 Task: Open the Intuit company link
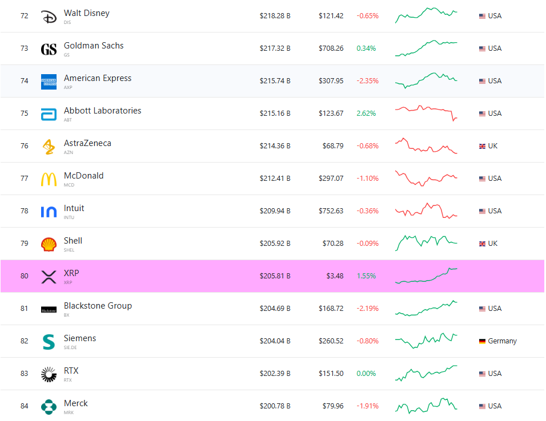click(x=74, y=208)
